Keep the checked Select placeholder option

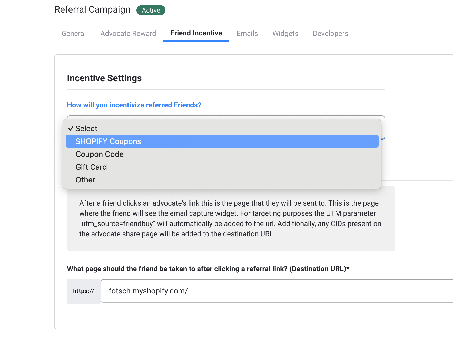click(222, 128)
